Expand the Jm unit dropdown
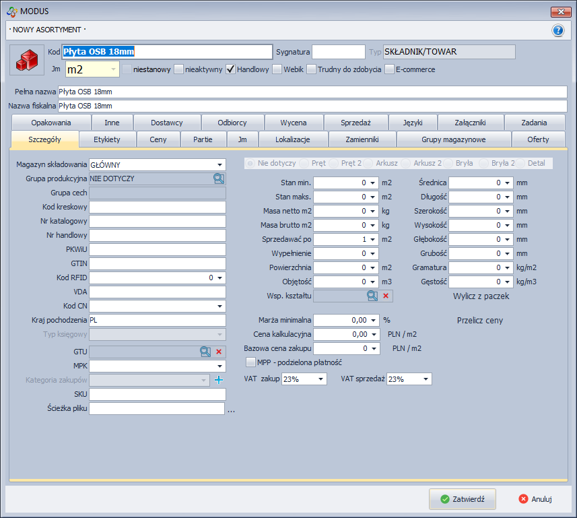Image resolution: width=577 pixels, height=518 pixels. [112, 69]
